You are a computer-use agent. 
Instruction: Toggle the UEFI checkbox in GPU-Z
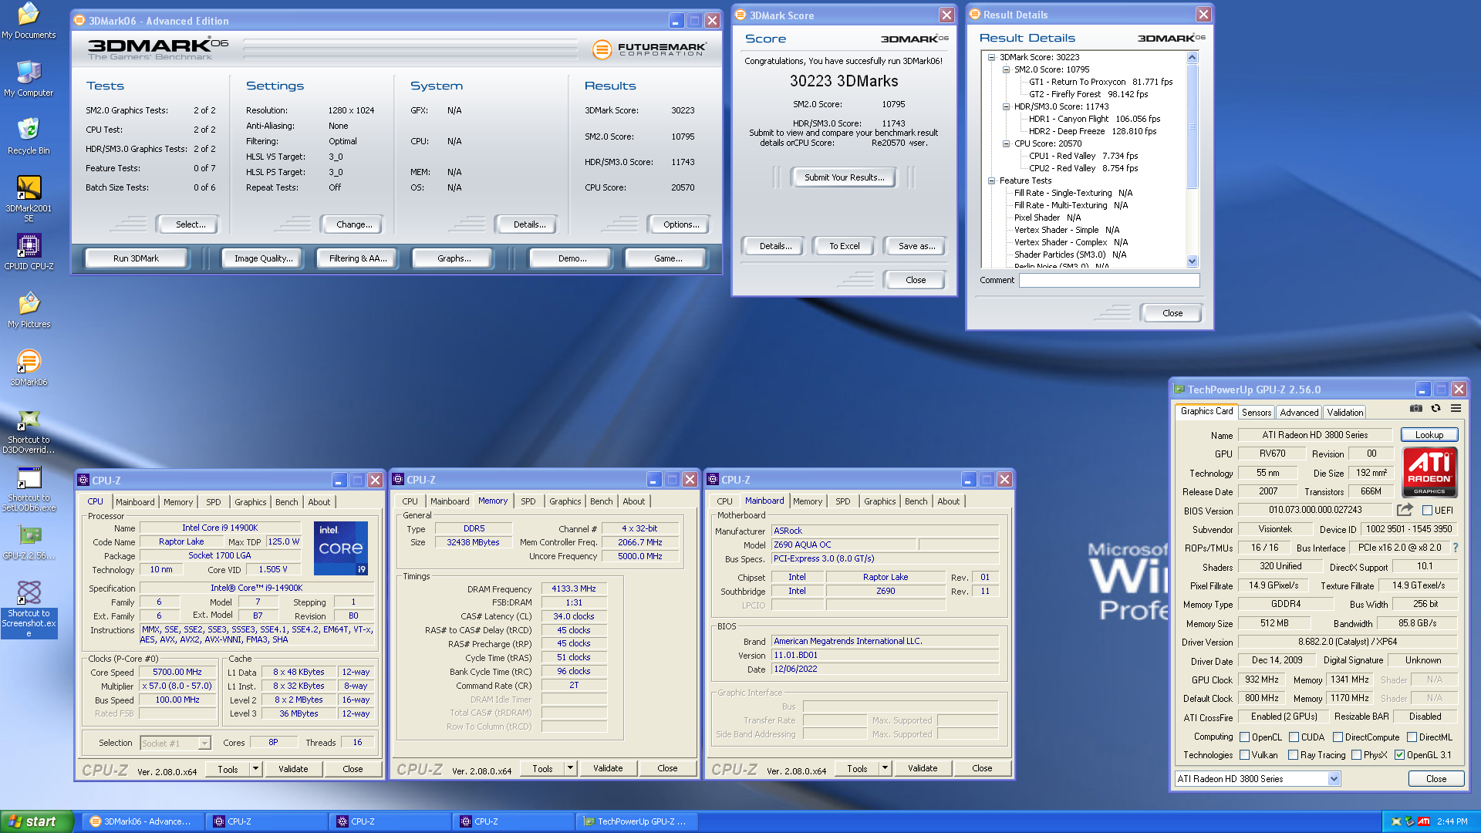point(1428,511)
